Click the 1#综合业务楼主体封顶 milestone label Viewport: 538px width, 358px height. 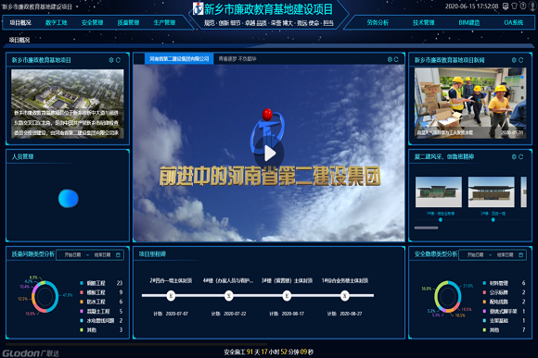coord(345,280)
